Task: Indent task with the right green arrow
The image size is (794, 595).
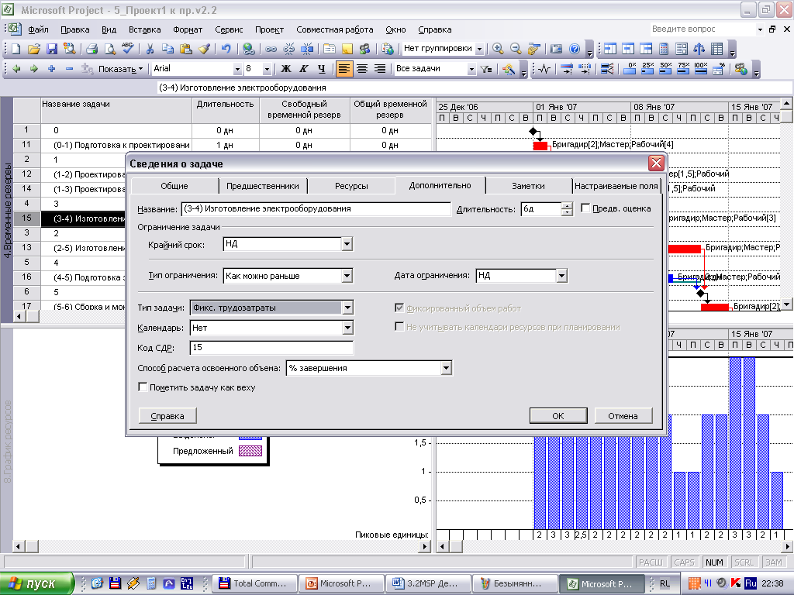Action: point(34,68)
